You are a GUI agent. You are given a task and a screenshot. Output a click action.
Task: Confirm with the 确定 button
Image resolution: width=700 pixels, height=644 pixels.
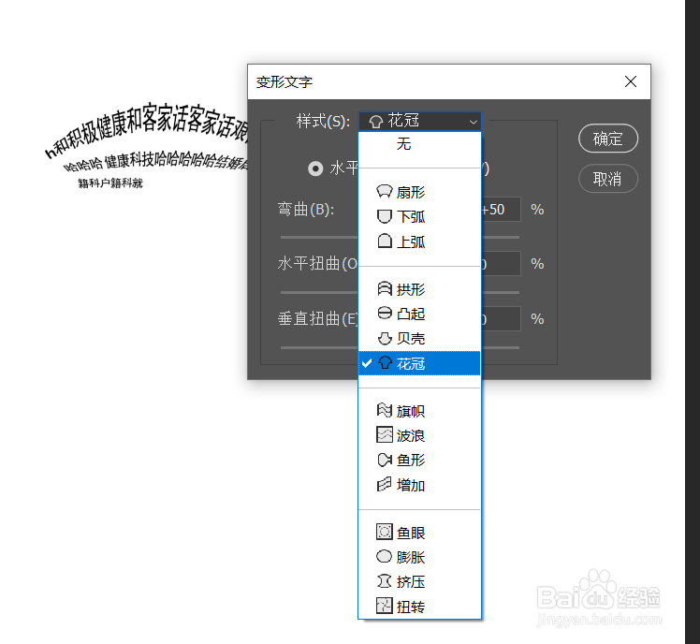point(608,139)
